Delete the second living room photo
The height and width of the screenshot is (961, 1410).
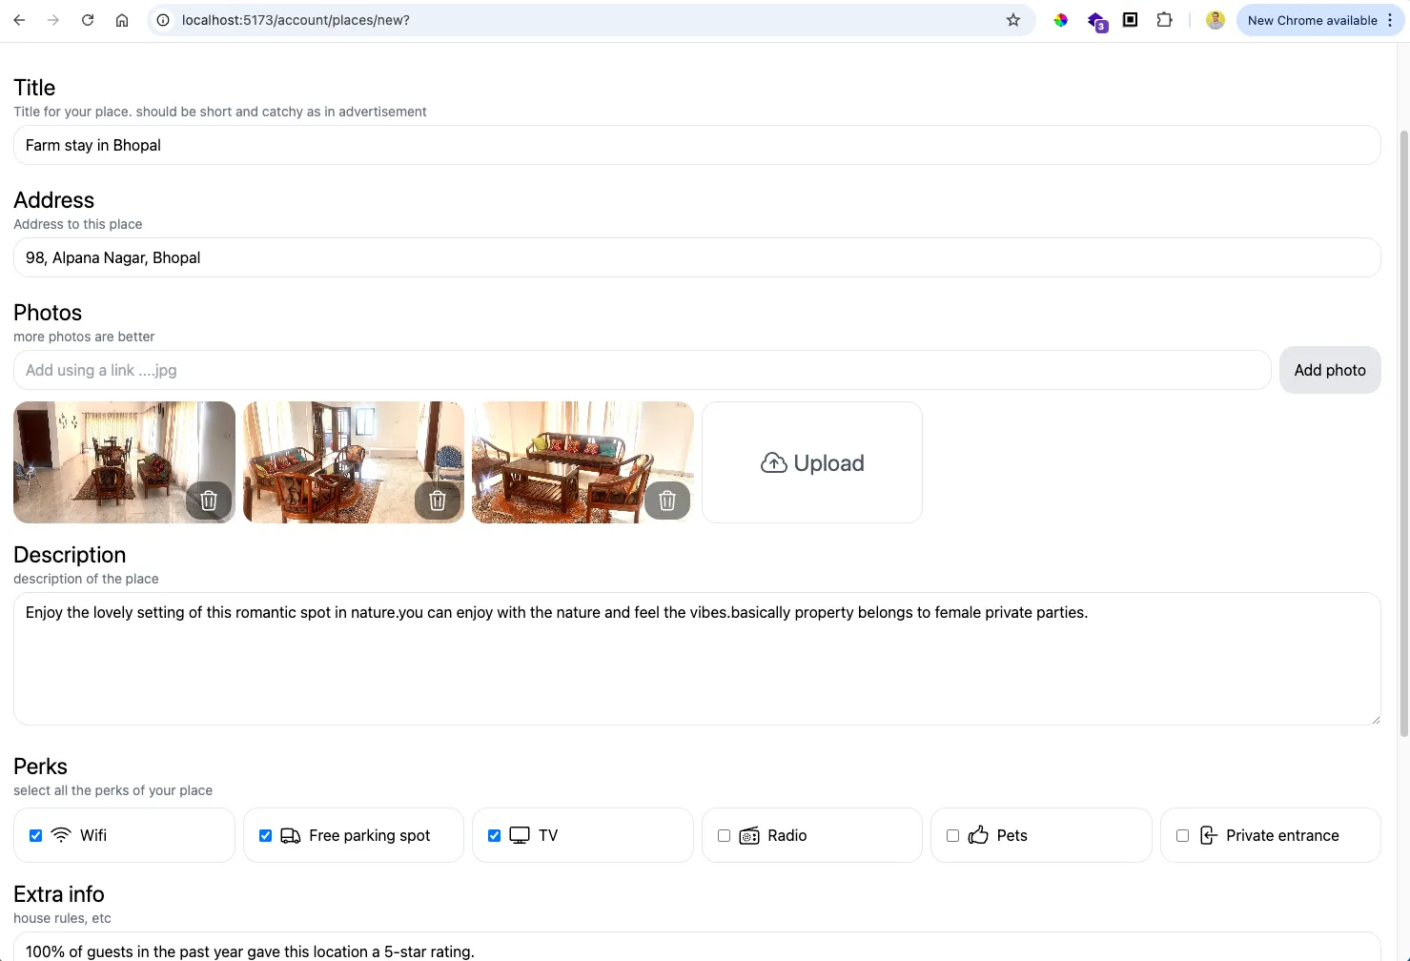[x=438, y=501]
